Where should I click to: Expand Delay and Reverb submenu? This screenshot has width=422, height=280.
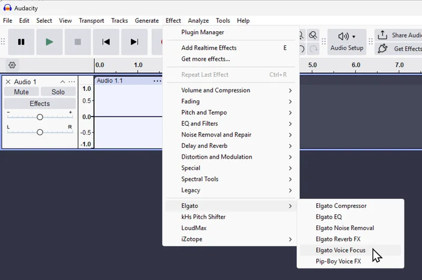[231, 146]
